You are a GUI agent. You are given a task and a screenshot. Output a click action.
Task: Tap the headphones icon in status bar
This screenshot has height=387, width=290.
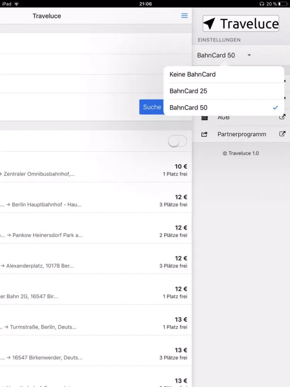click(262, 4)
